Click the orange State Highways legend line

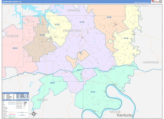(x=12, y=113)
